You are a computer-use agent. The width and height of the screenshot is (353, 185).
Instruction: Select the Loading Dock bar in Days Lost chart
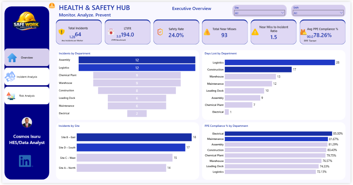pyautogui.click(x=244, y=91)
